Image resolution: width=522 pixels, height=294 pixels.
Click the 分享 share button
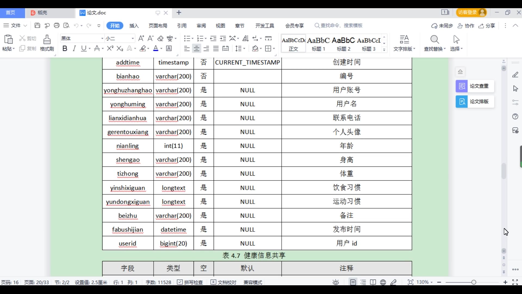487,26
